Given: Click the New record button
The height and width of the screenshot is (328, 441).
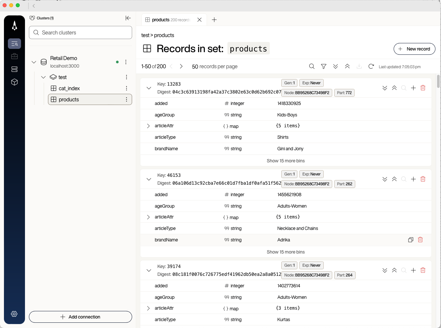Looking at the screenshot, I should pos(414,49).
